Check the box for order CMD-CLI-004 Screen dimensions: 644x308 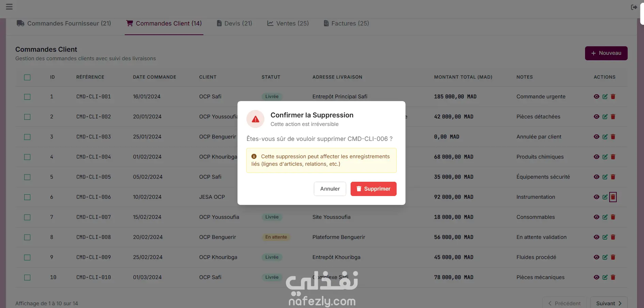click(27, 157)
